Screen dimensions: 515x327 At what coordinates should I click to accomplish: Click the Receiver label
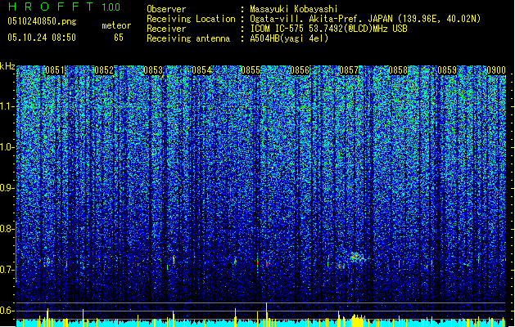166,29
